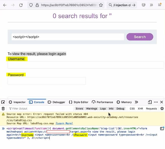165x149 pixels.
Task: Toggle the Info filter
Action: 111,108
